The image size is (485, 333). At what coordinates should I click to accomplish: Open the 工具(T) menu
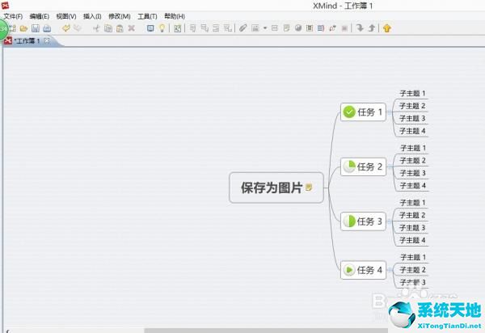(x=147, y=16)
